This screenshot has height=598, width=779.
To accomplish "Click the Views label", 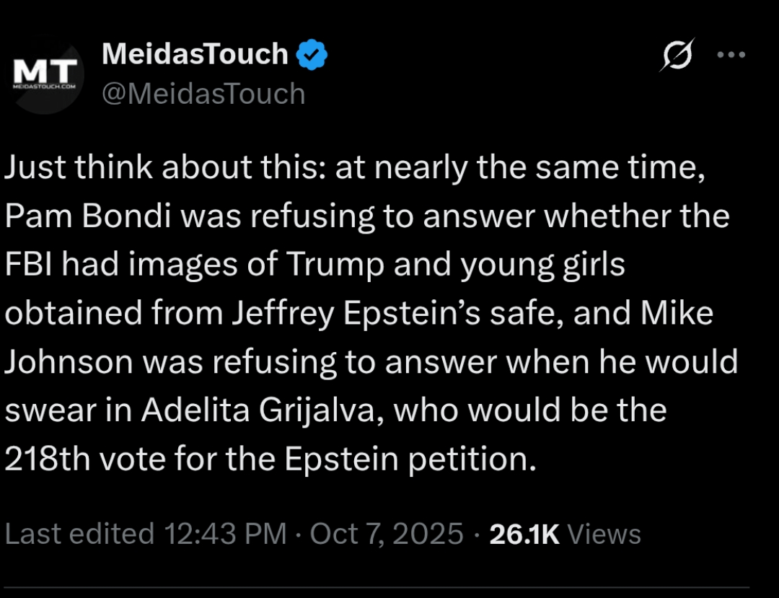I will [x=604, y=535].
